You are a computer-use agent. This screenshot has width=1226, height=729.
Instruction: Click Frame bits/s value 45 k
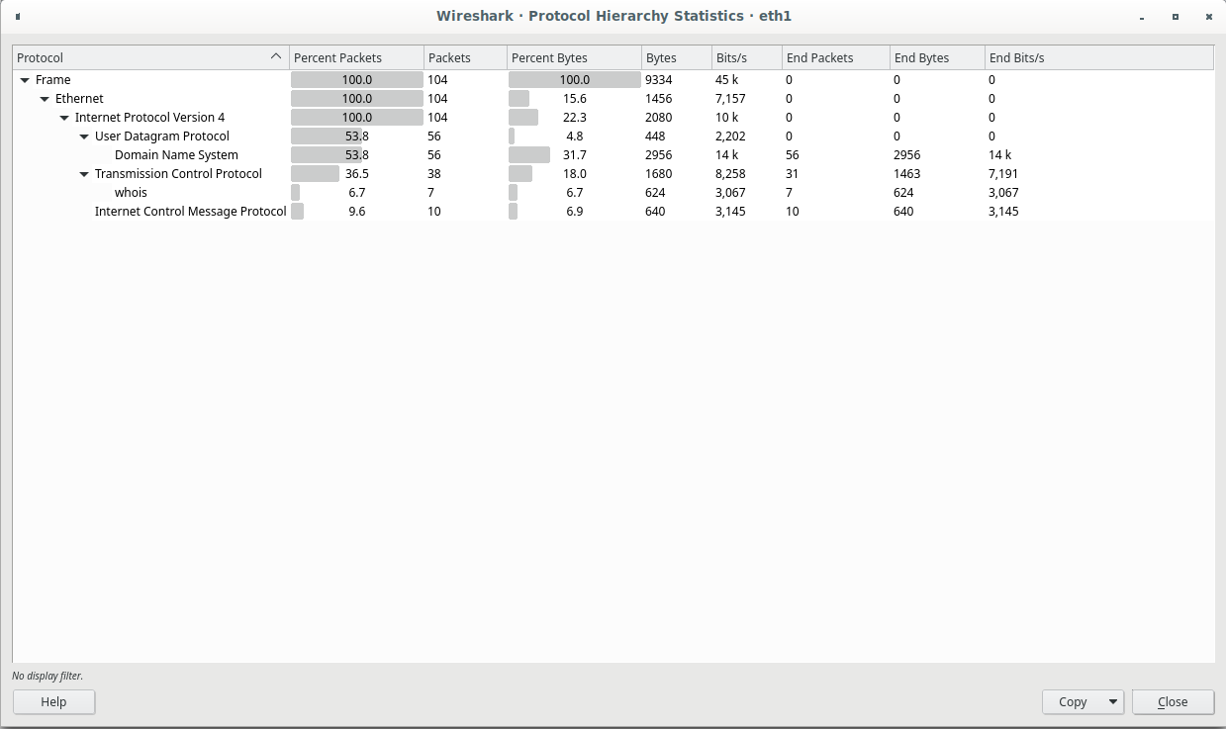(726, 80)
